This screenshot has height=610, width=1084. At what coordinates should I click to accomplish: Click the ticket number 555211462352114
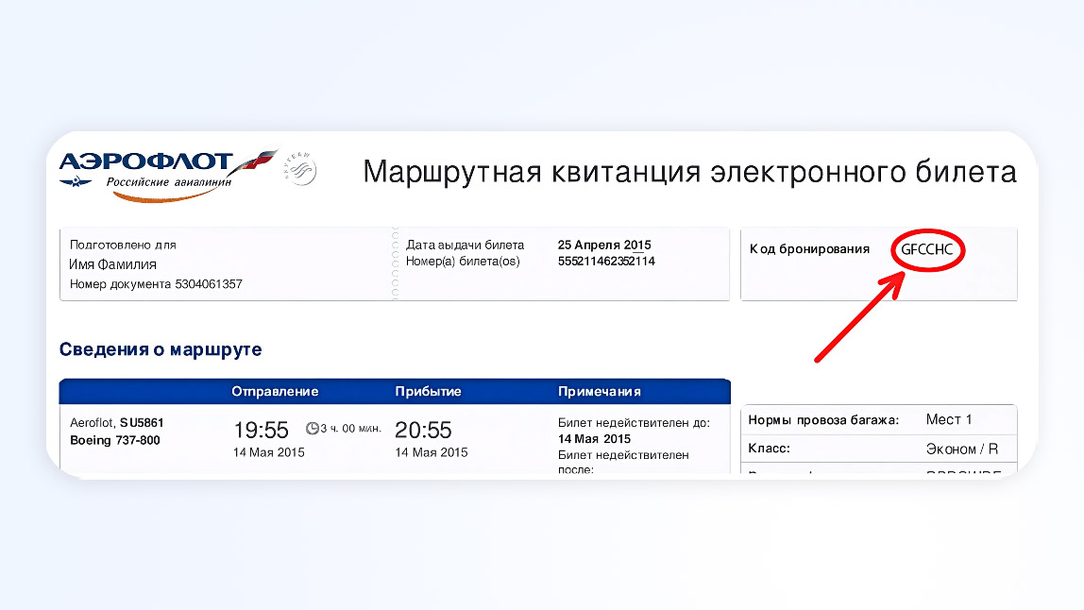(606, 261)
